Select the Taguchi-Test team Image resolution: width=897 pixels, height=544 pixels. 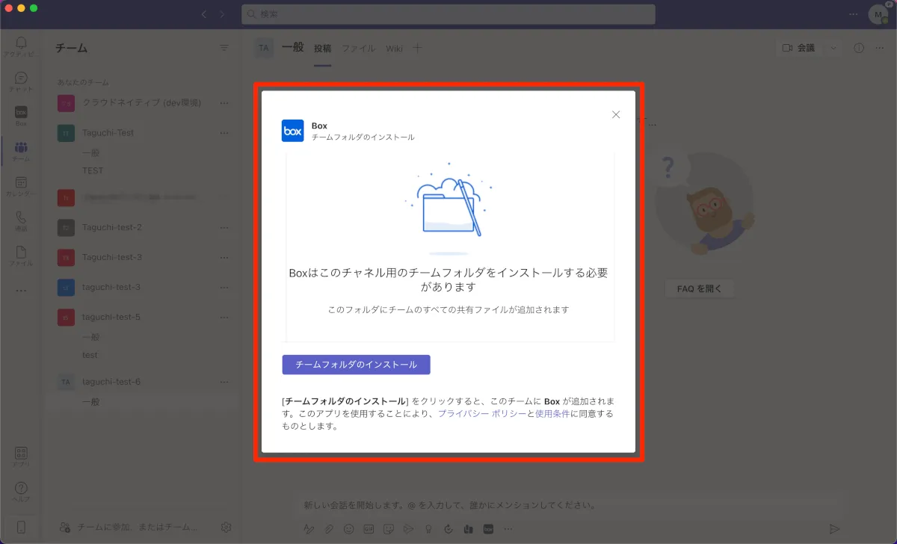(x=108, y=133)
